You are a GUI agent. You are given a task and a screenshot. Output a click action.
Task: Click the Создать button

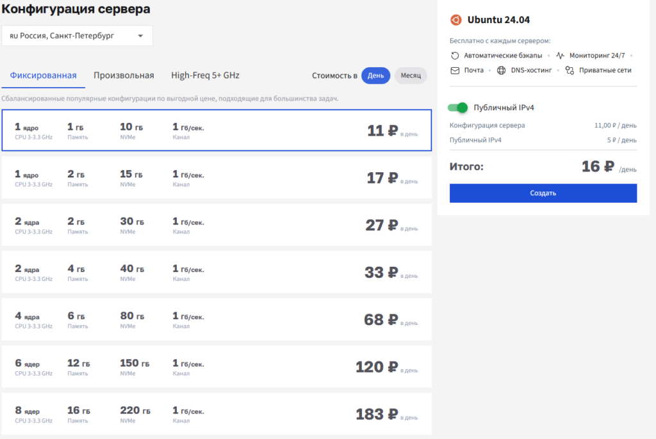click(543, 193)
